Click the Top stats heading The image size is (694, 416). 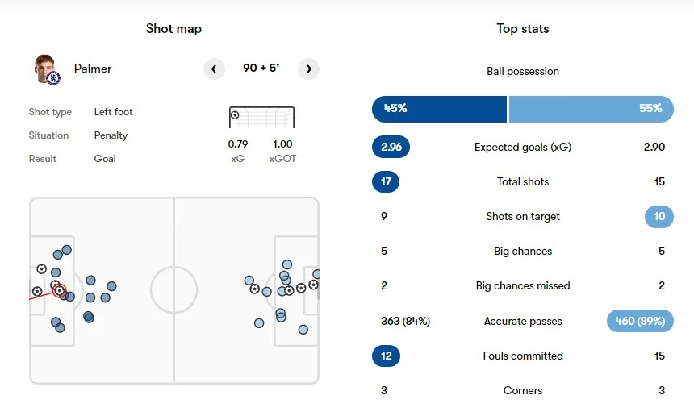click(522, 29)
